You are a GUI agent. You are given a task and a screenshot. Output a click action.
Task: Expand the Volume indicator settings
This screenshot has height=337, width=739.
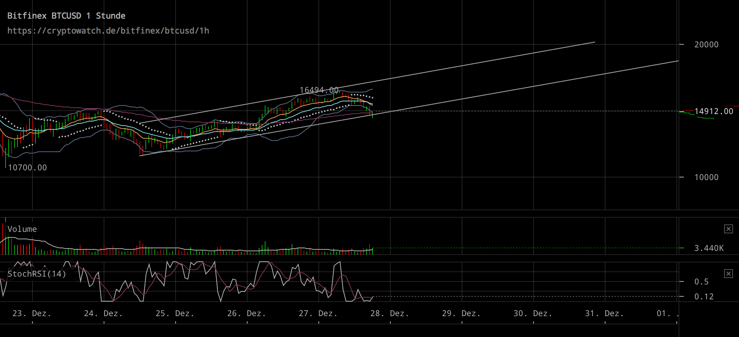click(x=22, y=229)
